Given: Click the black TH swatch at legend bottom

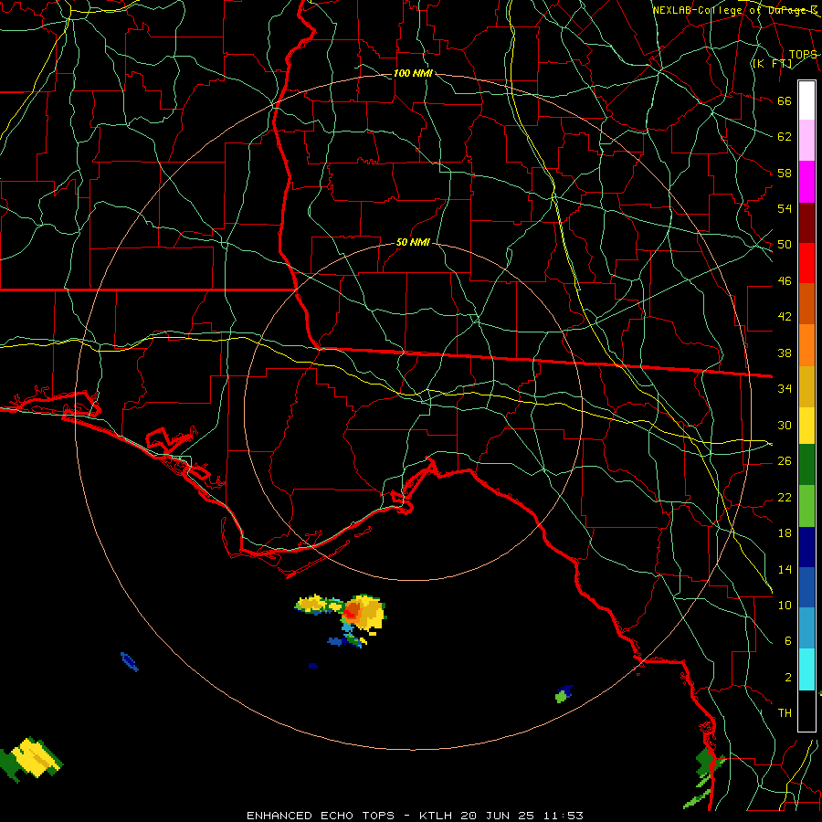Looking at the screenshot, I should [806, 711].
